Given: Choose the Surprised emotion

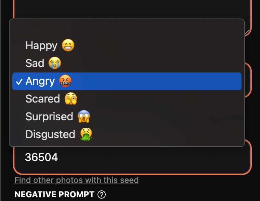Looking at the screenshot, I should pyautogui.click(x=127, y=117).
